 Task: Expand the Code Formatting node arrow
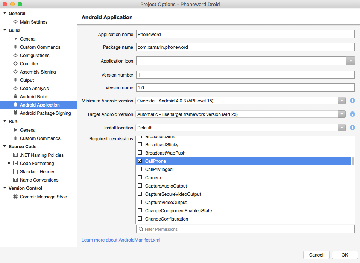pos(9,163)
